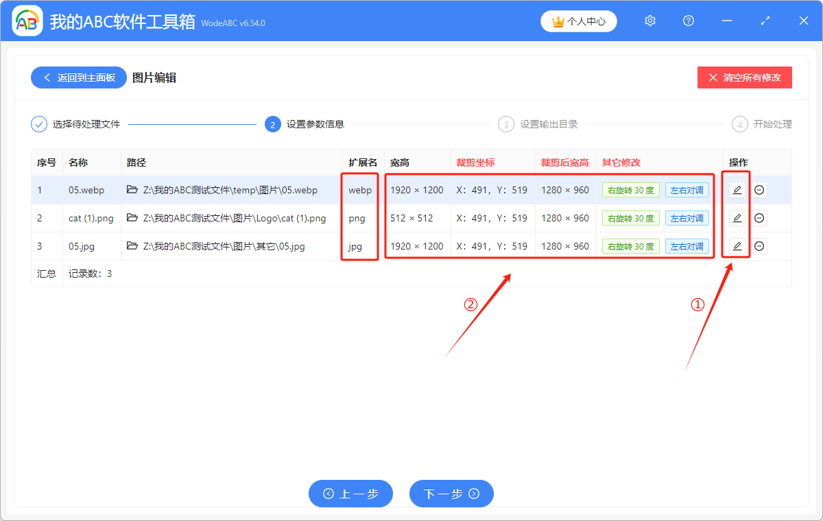Edit the cat (1).png row pencil icon

pos(737,218)
